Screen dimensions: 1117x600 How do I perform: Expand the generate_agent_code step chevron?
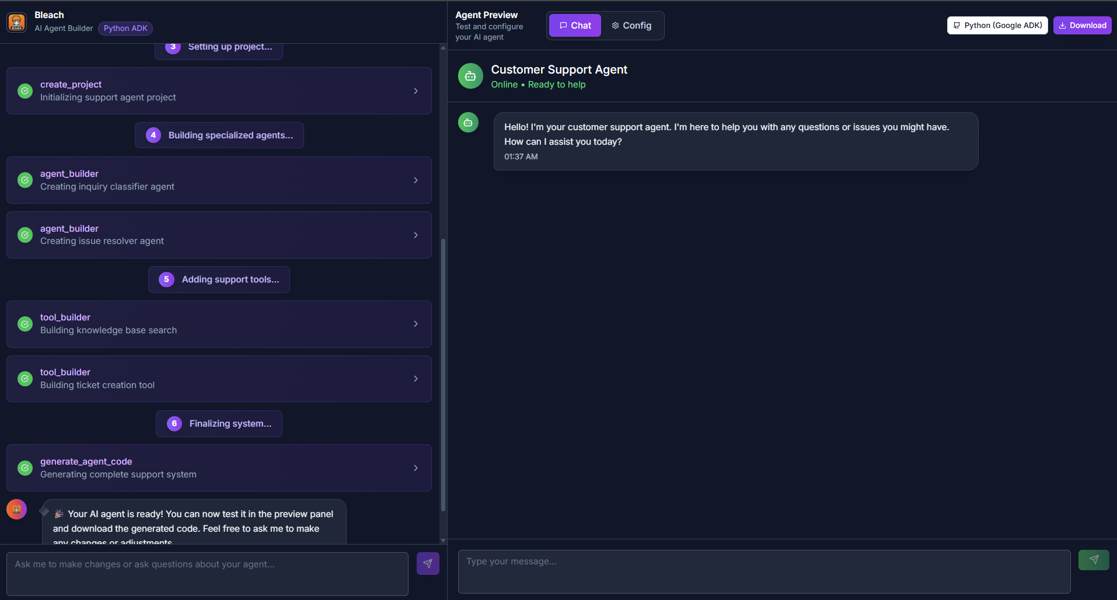(416, 468)
